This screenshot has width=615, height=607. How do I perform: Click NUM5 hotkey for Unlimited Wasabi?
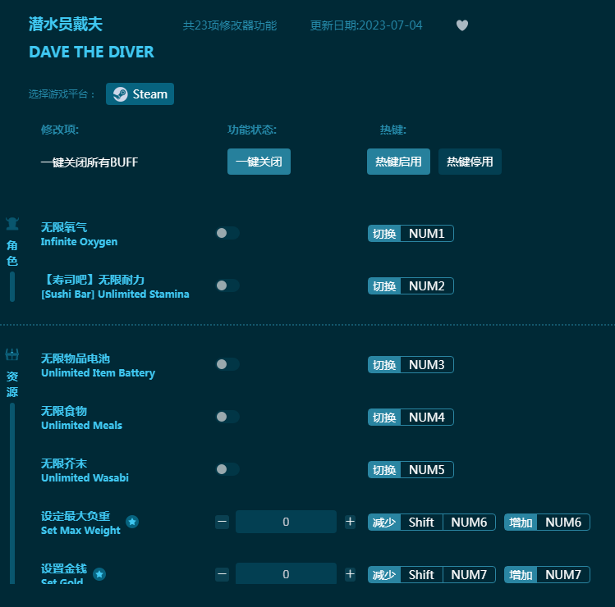pyautogui.click(x=411, y=470)
